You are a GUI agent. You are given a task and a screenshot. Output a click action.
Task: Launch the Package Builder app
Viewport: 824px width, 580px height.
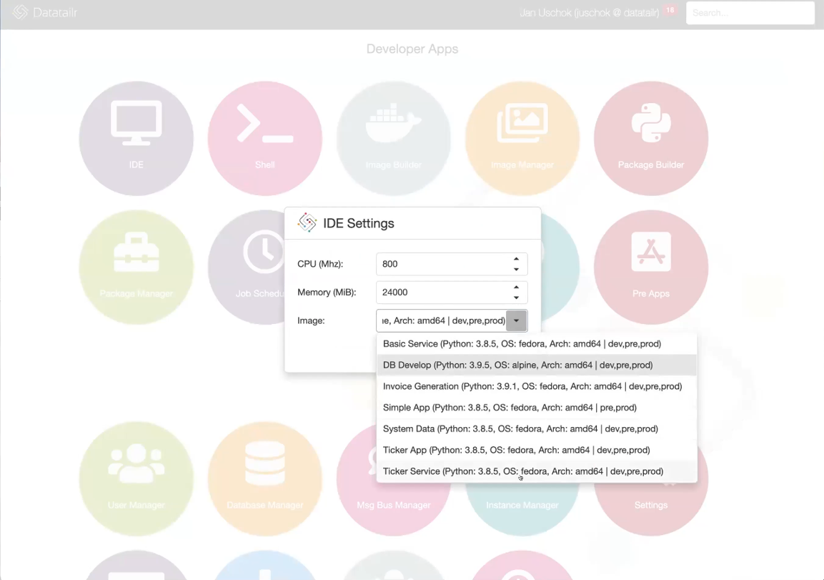(651, 138)
